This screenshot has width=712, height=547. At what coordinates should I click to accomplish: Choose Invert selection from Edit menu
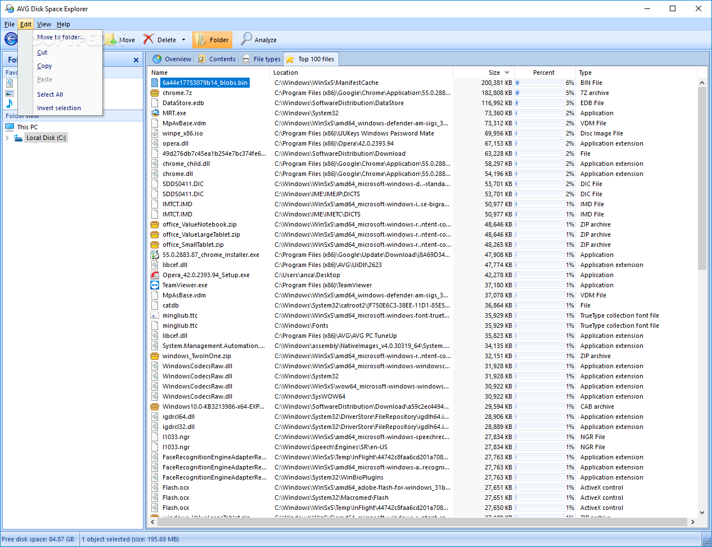tap(60, 108)
